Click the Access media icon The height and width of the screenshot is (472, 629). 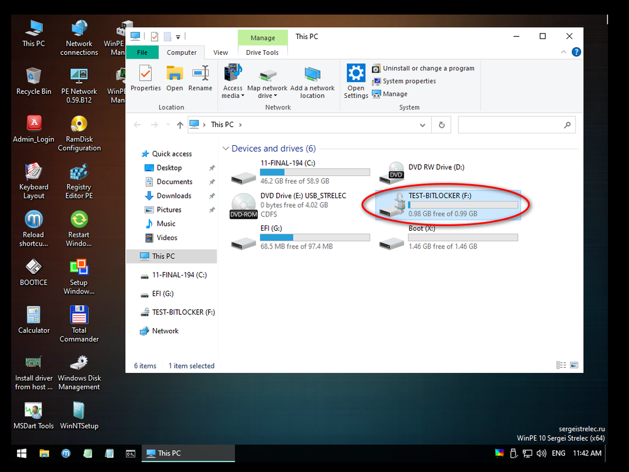pos(232,73)
